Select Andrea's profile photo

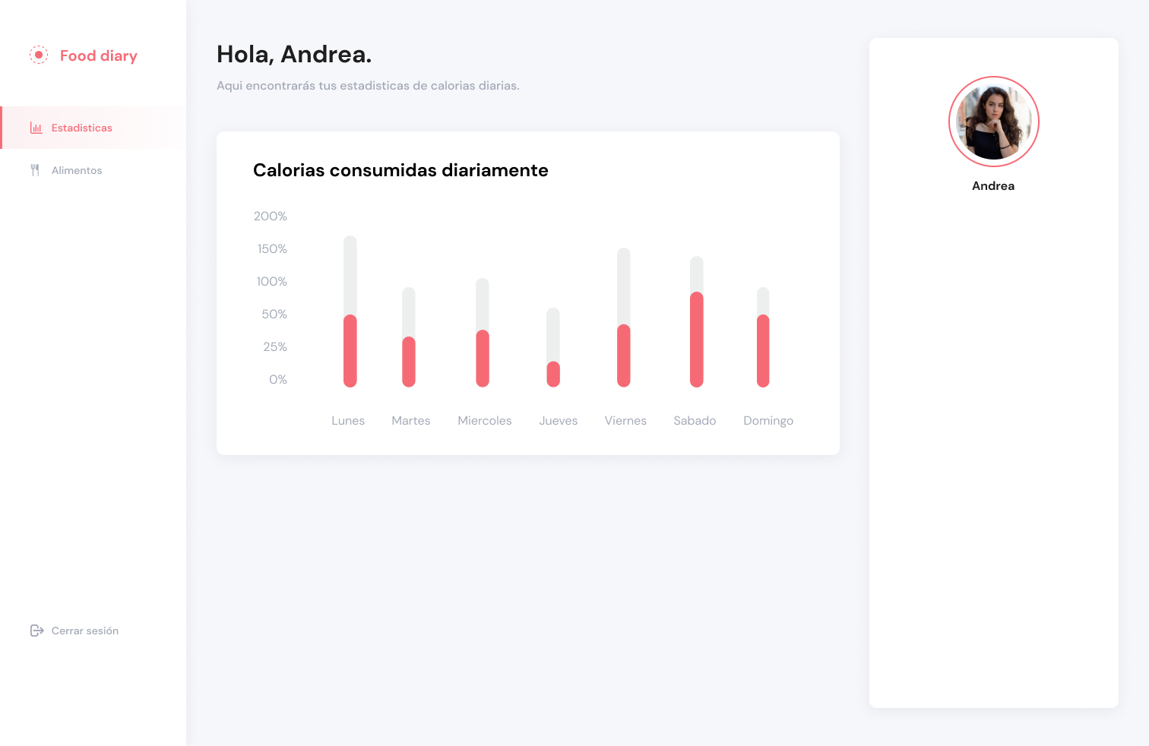pyautogui.click(x=994, y=122)
